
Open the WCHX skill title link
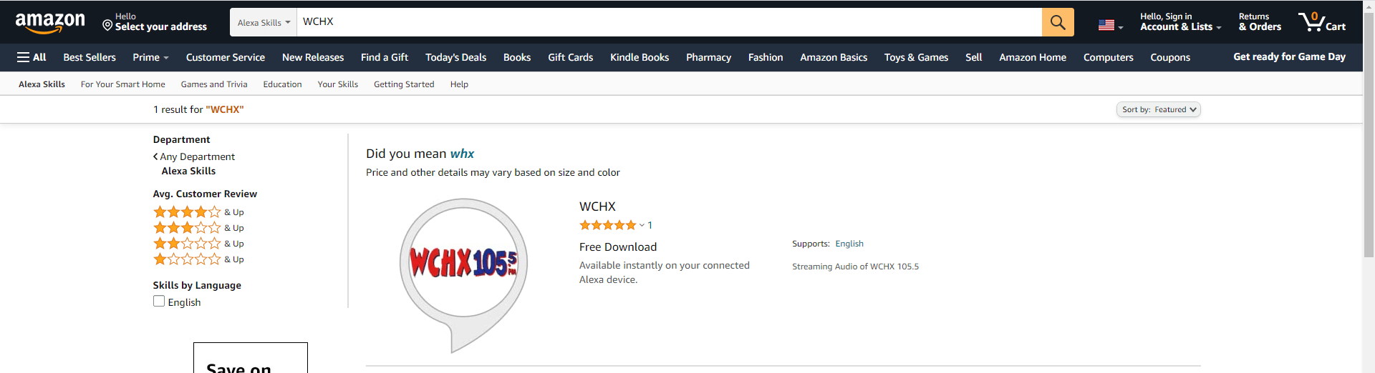(597, 207)
